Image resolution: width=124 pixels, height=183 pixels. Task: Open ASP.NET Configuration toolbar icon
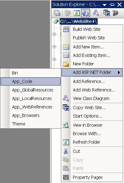[x=116, y=13]
